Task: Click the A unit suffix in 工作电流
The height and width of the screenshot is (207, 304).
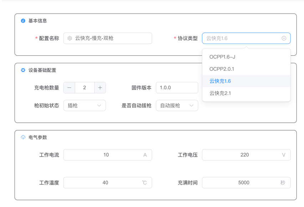Action: 145,155
